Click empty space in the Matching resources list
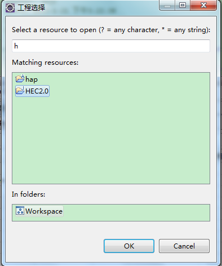Viewport: 222px width, 266px height. (111, 139)
